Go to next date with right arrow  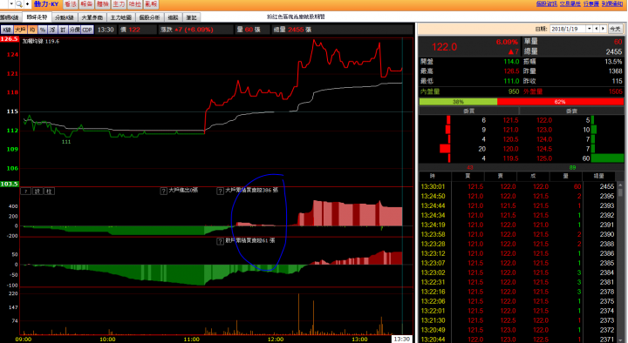(603, 29)
